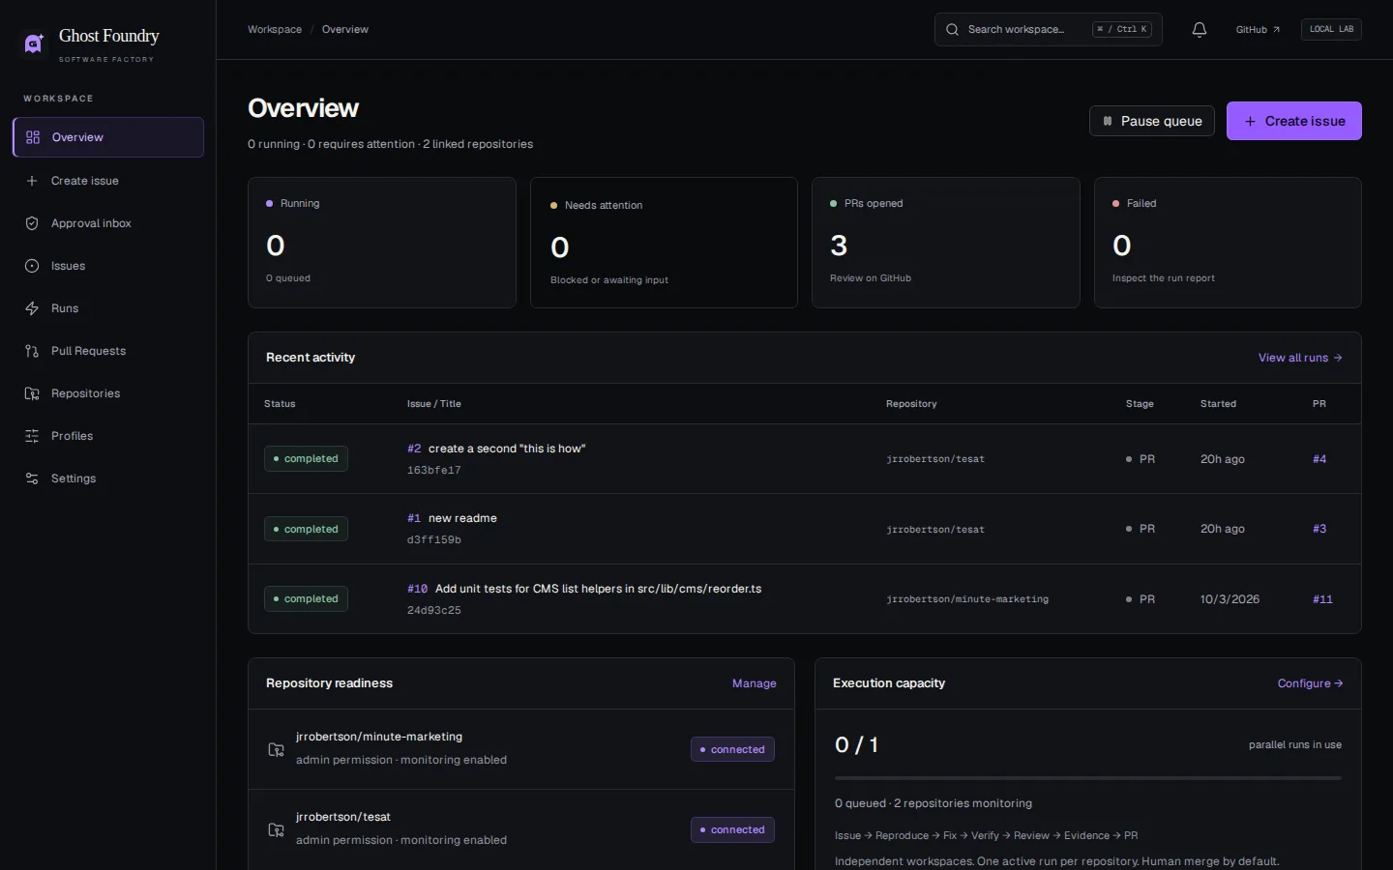
Task: Open PR #11 link for minute-marketing run
Action: click(1322, 599)
